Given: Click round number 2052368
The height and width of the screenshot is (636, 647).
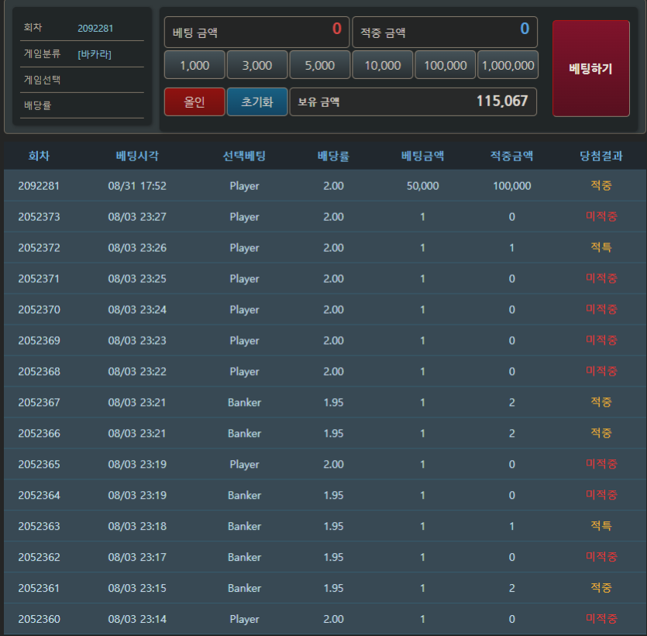Looking at the screenshot, I should (39, 372).
